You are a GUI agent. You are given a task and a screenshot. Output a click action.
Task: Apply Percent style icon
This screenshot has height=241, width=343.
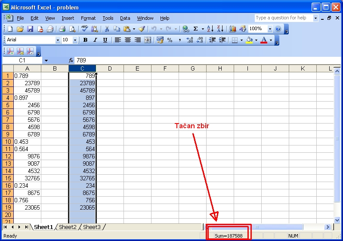tap(170, 40)
